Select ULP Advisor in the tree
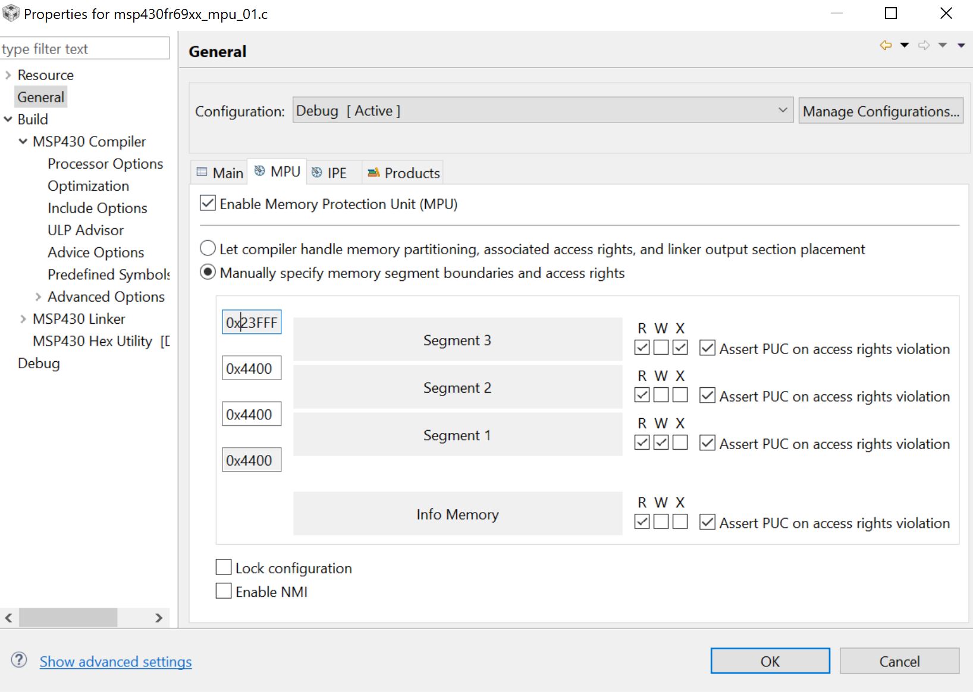This screenshot has width=973, height=692. coord(86,230)
